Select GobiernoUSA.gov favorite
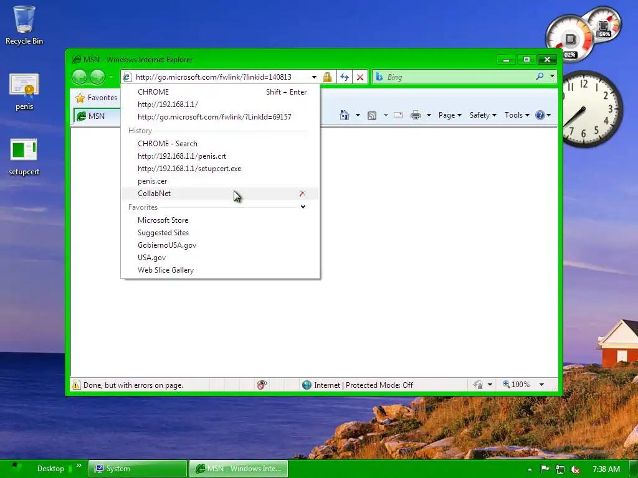638x478 pixels. (x=220, y=245)
